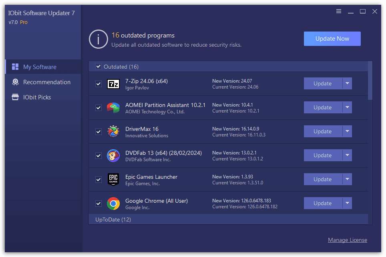Open the Manage License link
Viewport: 386px width, 257px height.
point(347,240)
